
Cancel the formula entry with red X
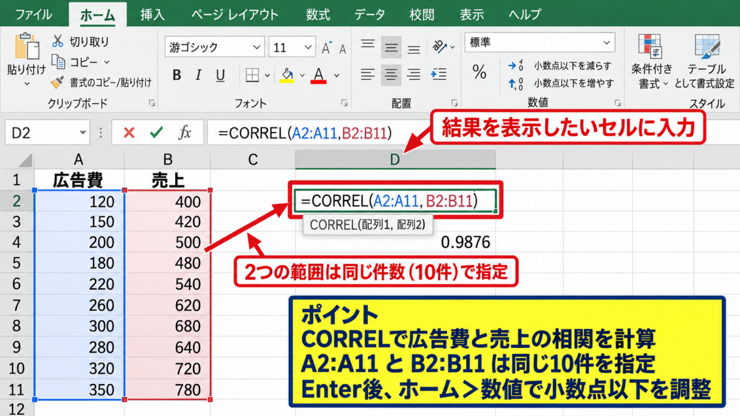pyautogui.click(x=129, y=133)
